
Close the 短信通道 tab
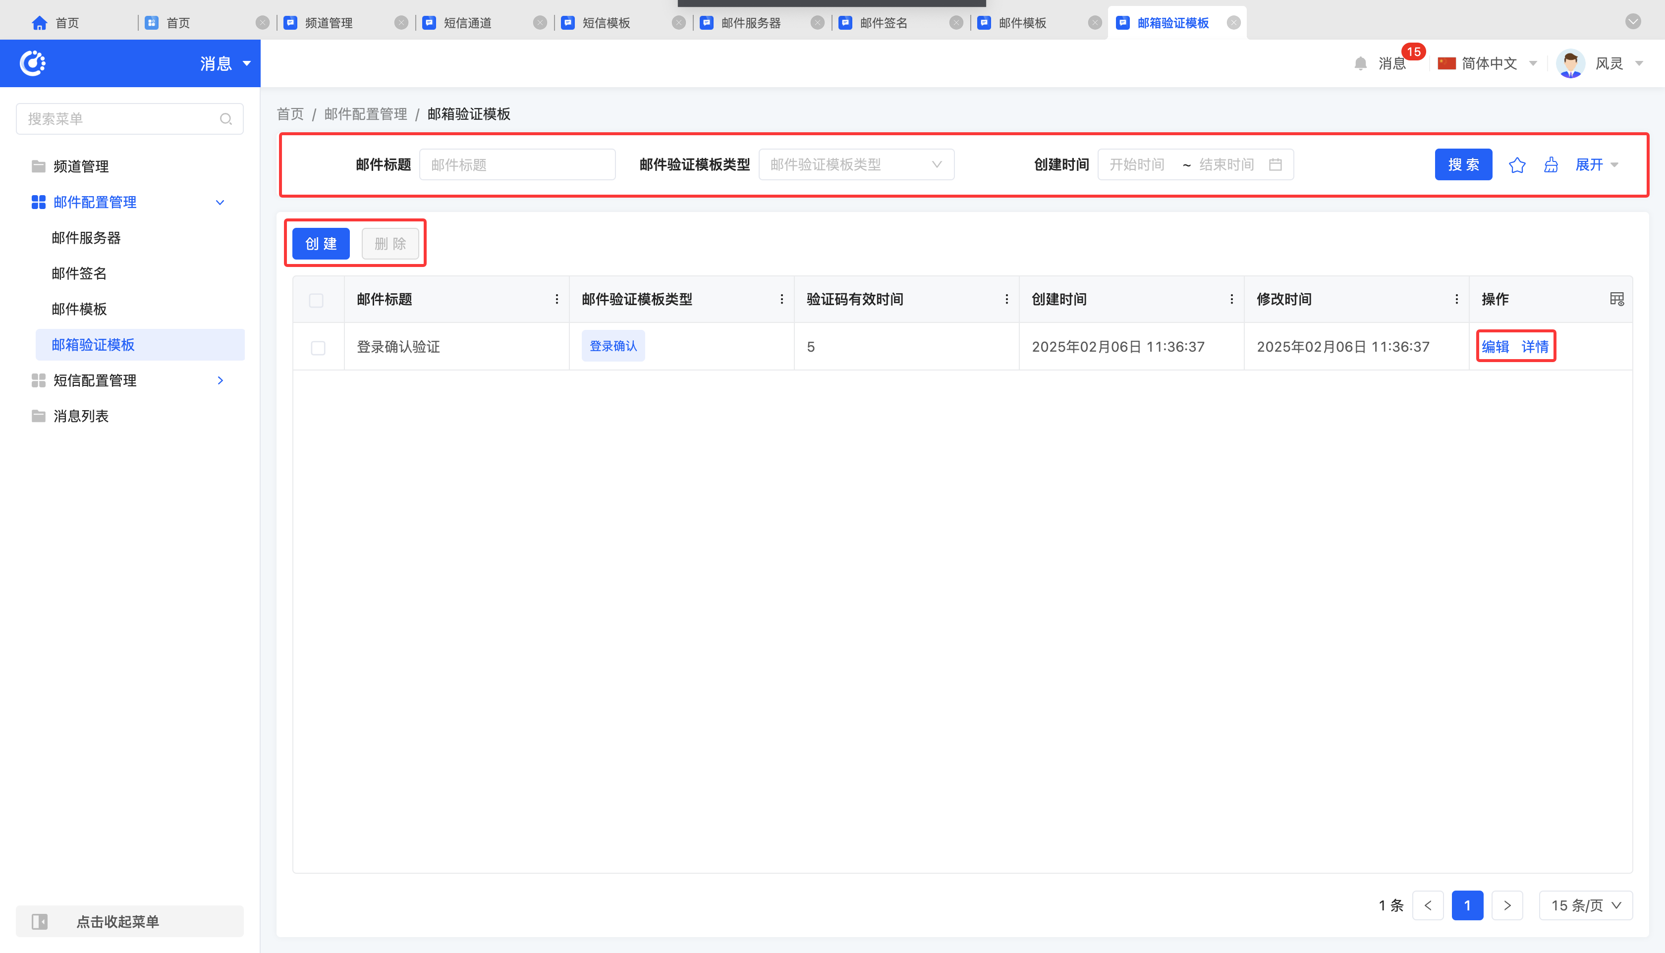(540, 23)
